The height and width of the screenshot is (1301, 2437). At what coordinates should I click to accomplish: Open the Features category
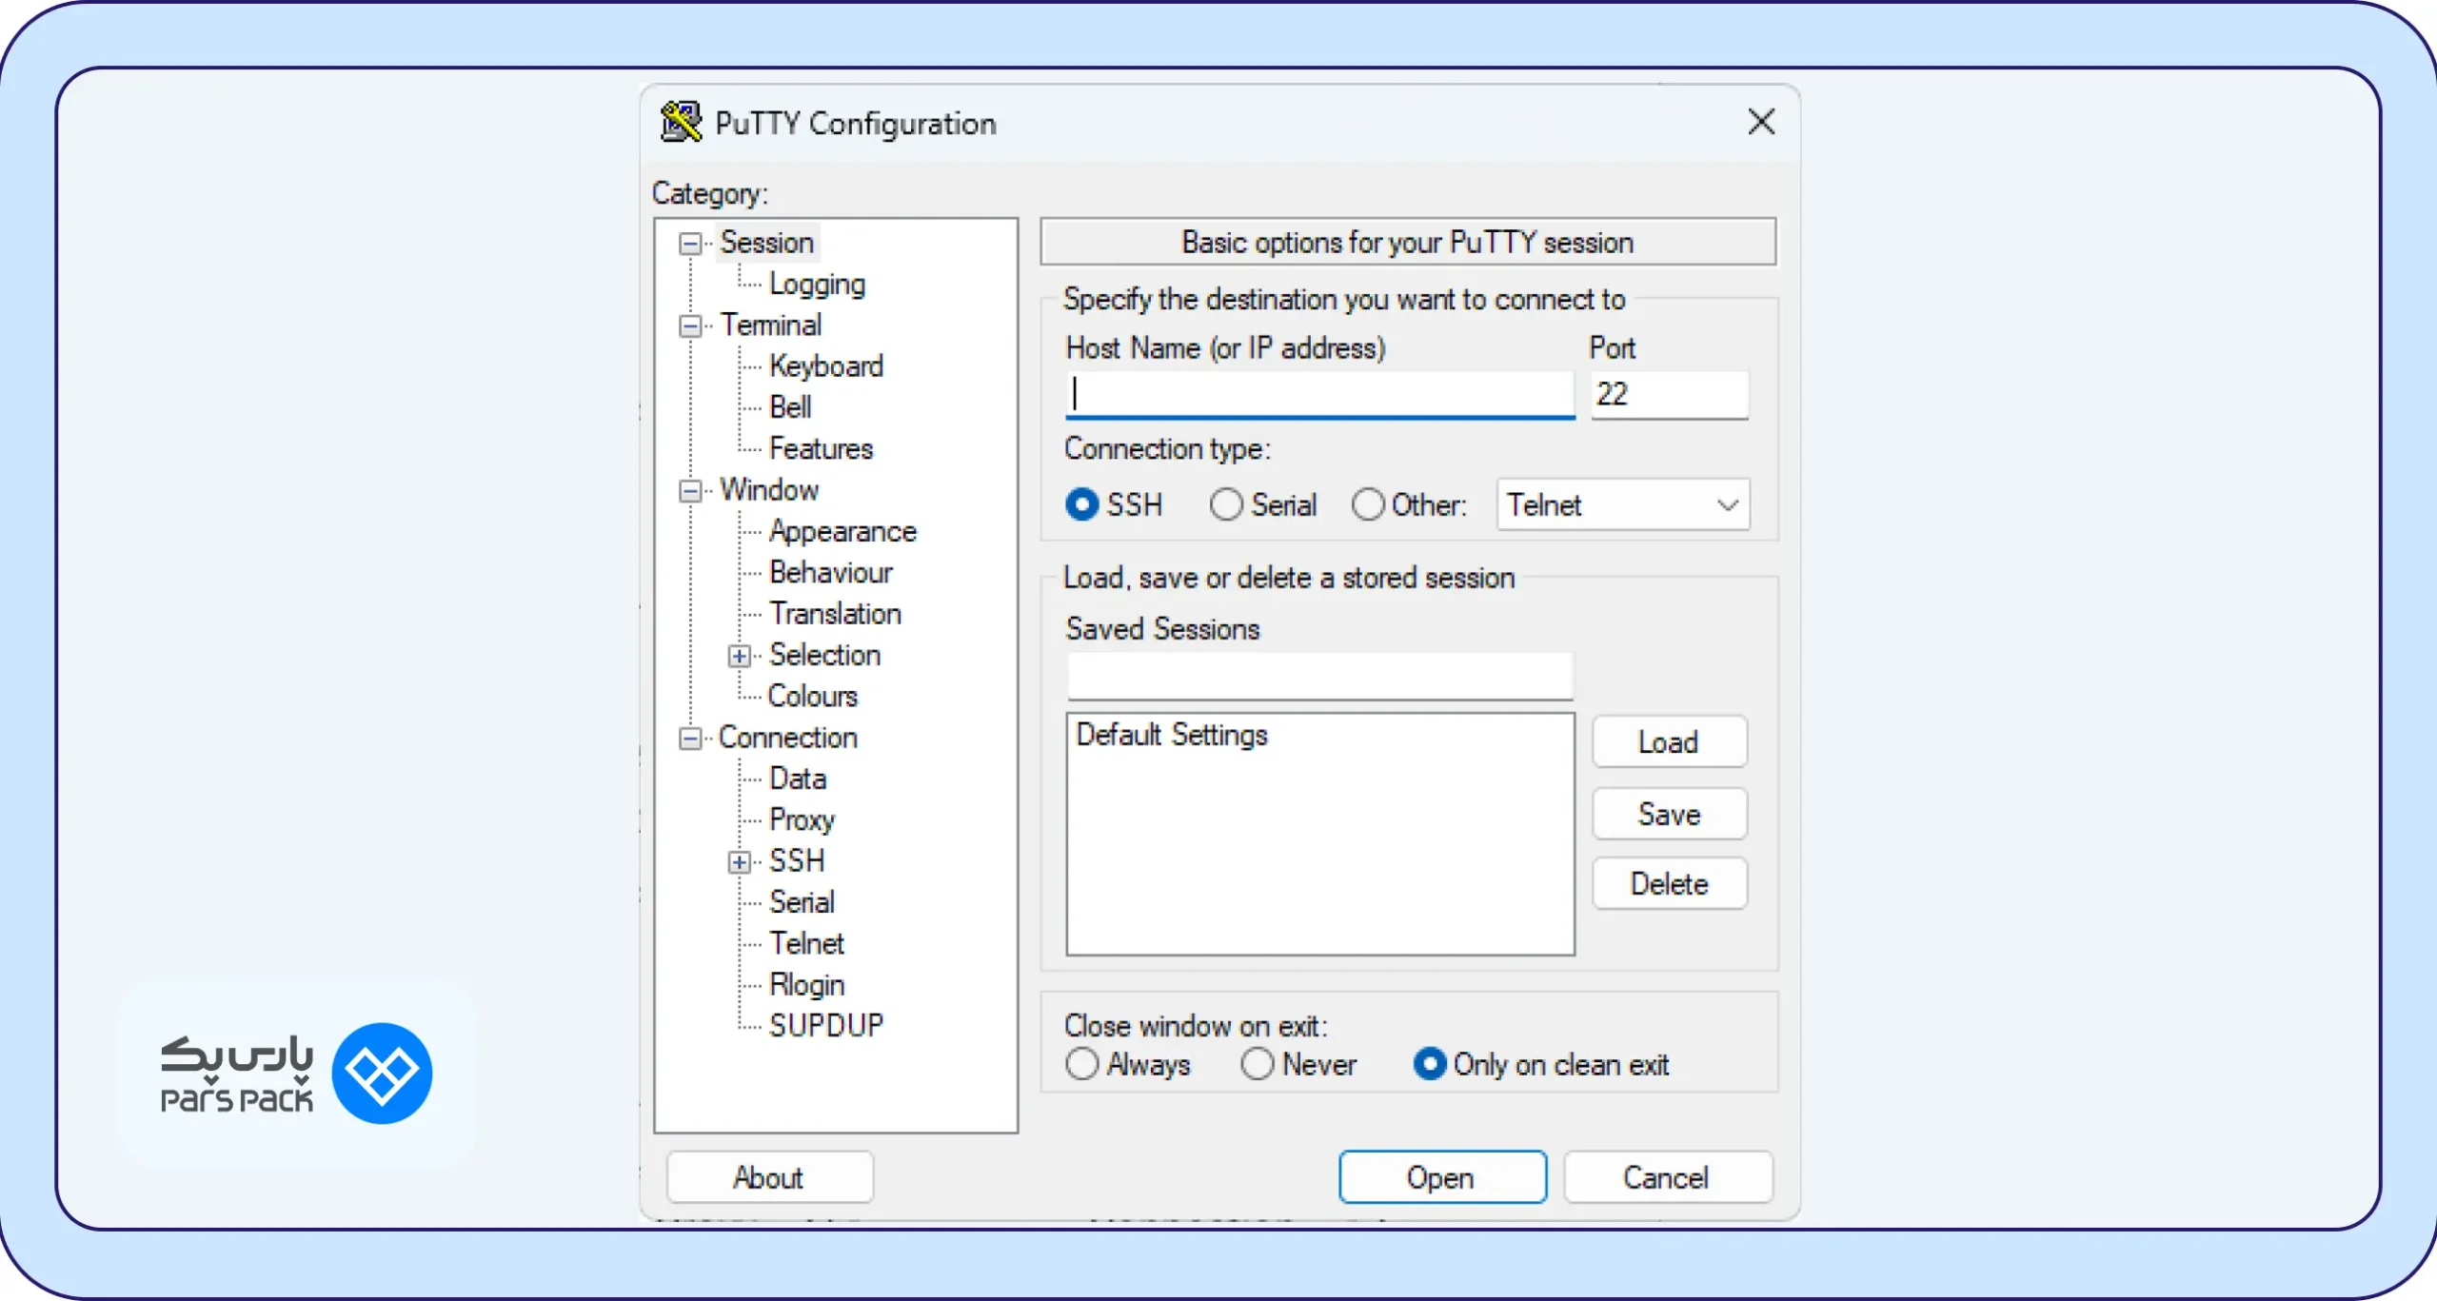[x=821, y=448]
